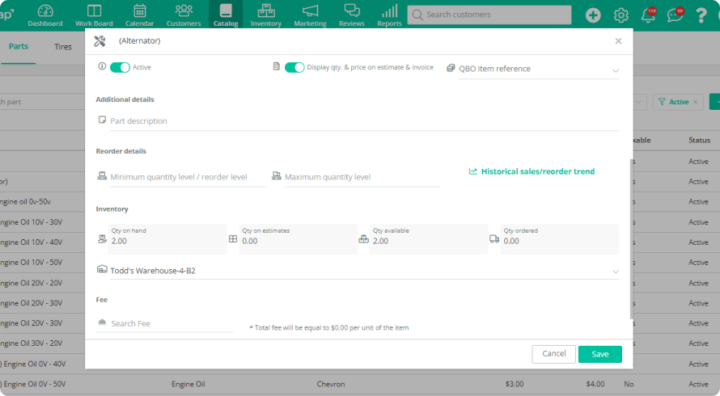
Task: Toggle the Active switch off
Action: (x=120, y=68)
